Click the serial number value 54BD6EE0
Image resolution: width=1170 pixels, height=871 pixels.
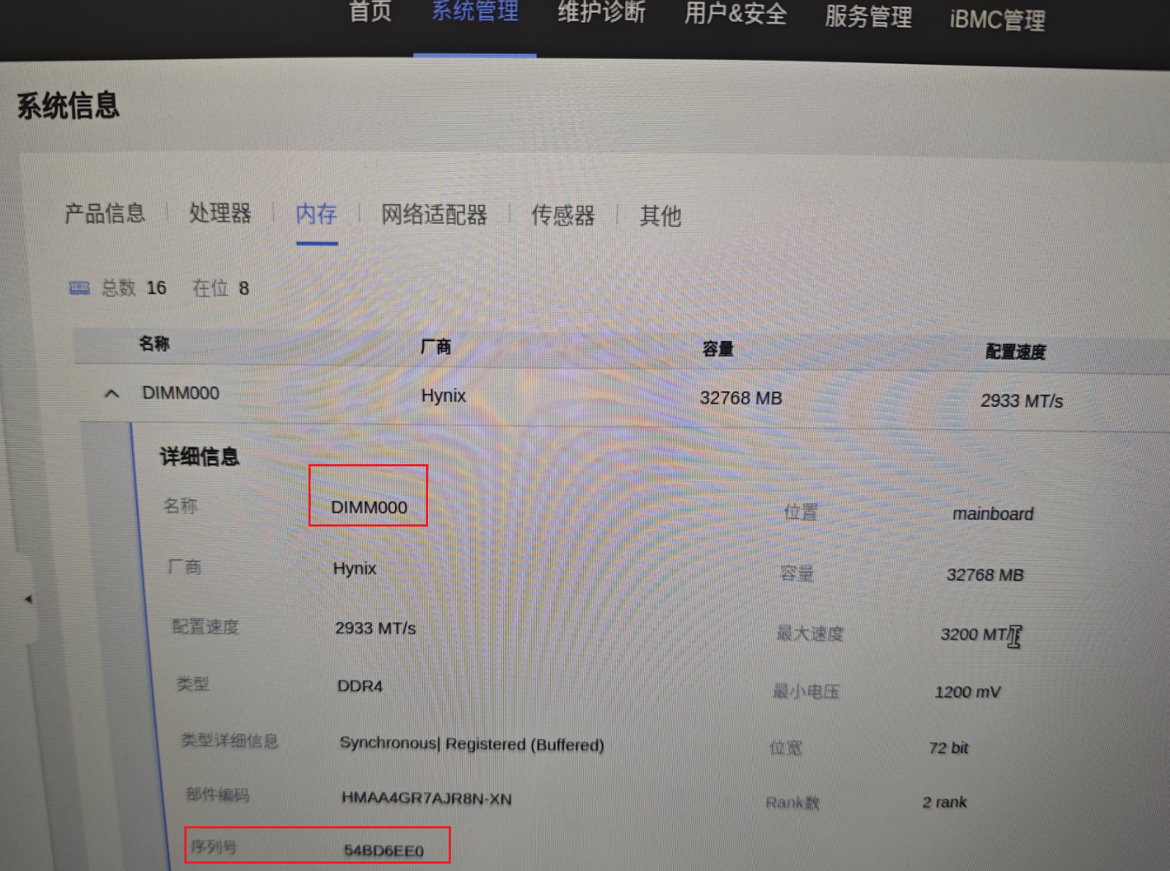[383, 850]
